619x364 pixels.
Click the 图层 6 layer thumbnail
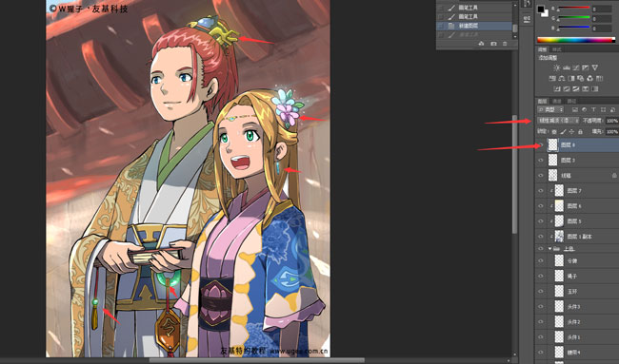click(559, 205)
